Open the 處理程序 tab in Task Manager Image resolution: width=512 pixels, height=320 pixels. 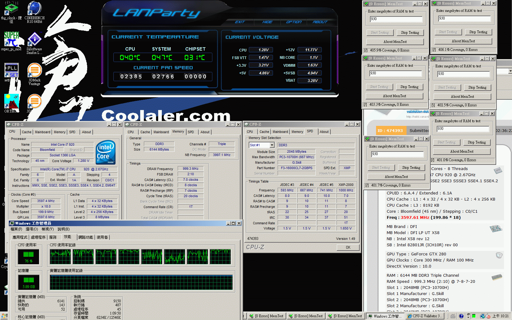coord(38,237)
